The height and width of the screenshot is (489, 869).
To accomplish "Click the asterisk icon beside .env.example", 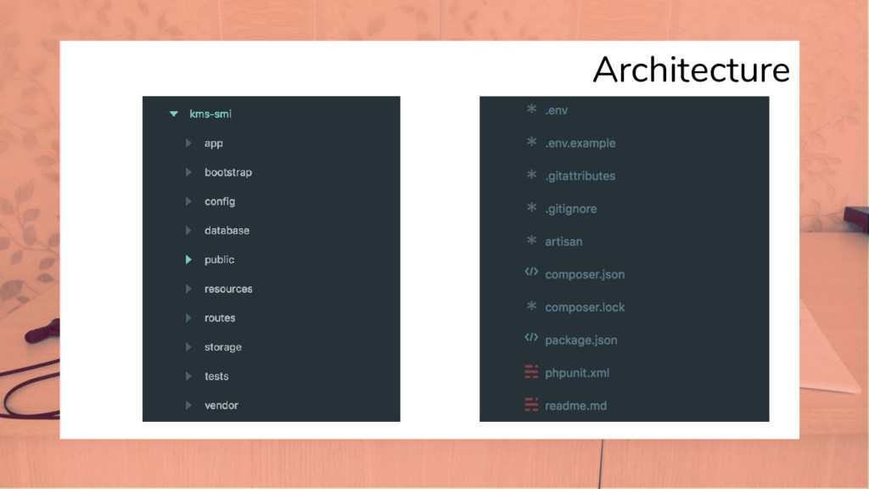I will 531,142.
